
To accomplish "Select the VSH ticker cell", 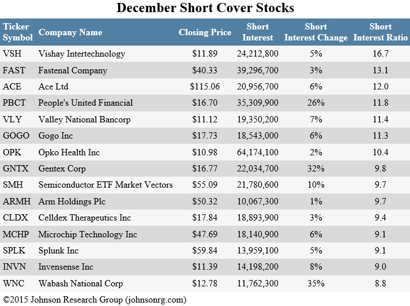I will click(13, 54).
